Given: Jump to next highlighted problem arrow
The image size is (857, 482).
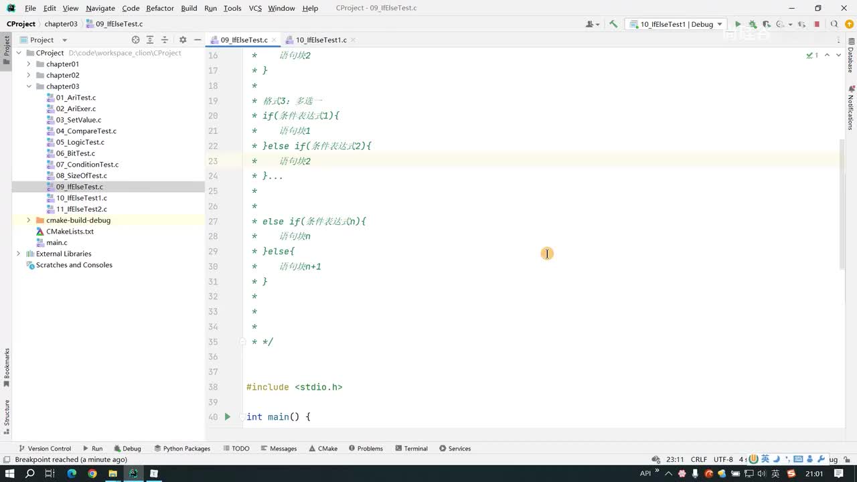Looking at the screenshot, I should pos(838,55).
